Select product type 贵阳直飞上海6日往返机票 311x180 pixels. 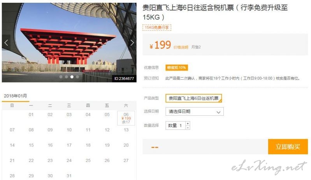tap(193, 98)
